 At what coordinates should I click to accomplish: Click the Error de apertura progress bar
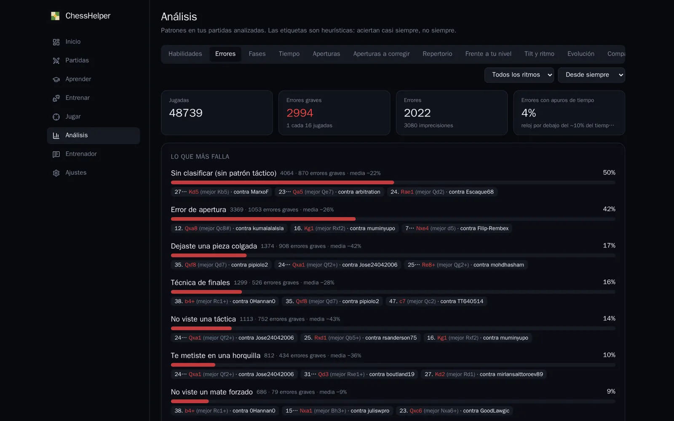[393, 219]
